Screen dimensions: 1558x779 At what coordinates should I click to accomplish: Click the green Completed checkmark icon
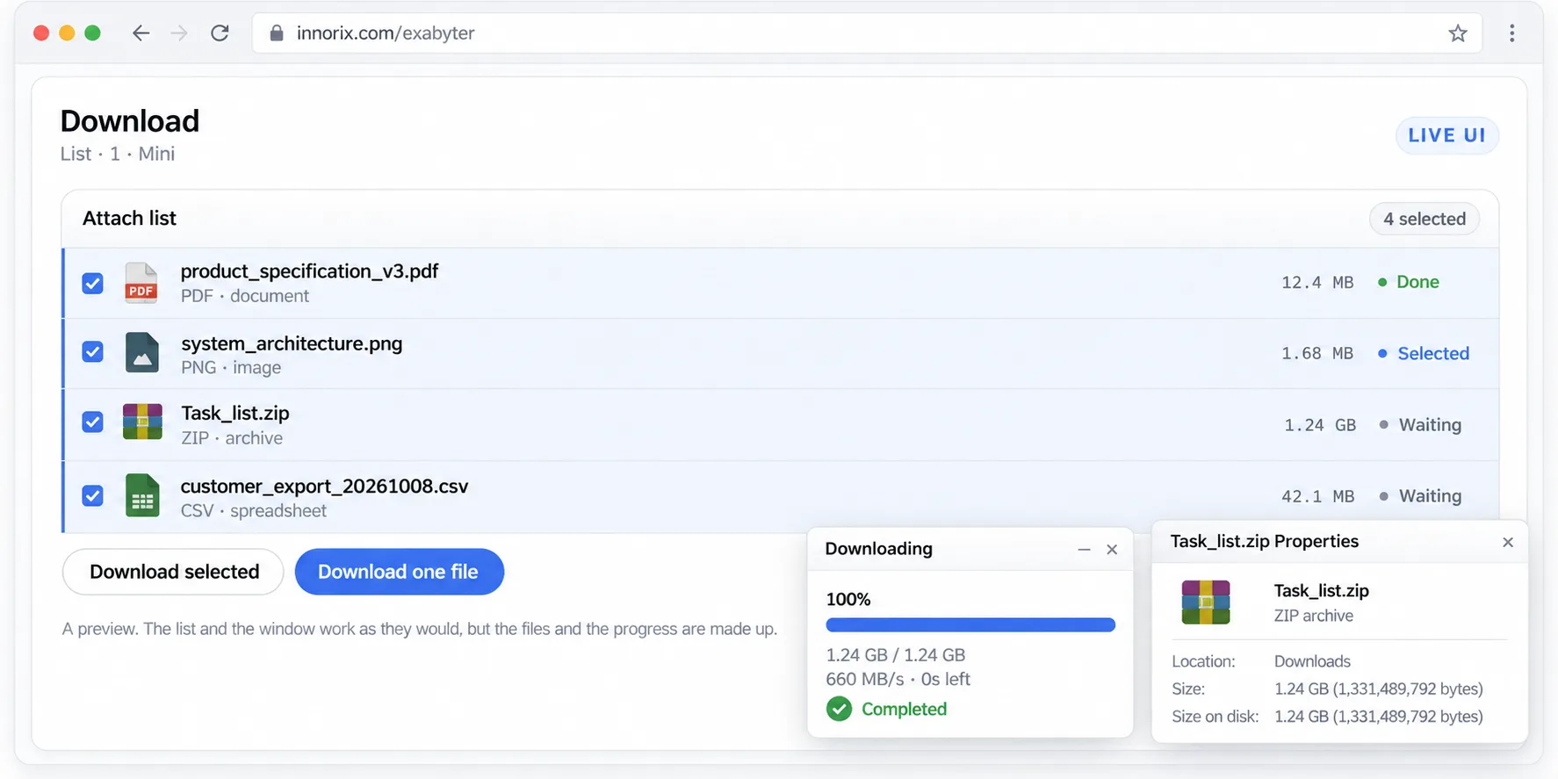pos(839,709)
